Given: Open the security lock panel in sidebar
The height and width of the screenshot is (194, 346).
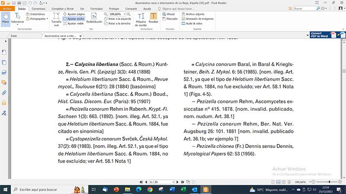Looking at the screenshot, I should click(4, 103).
